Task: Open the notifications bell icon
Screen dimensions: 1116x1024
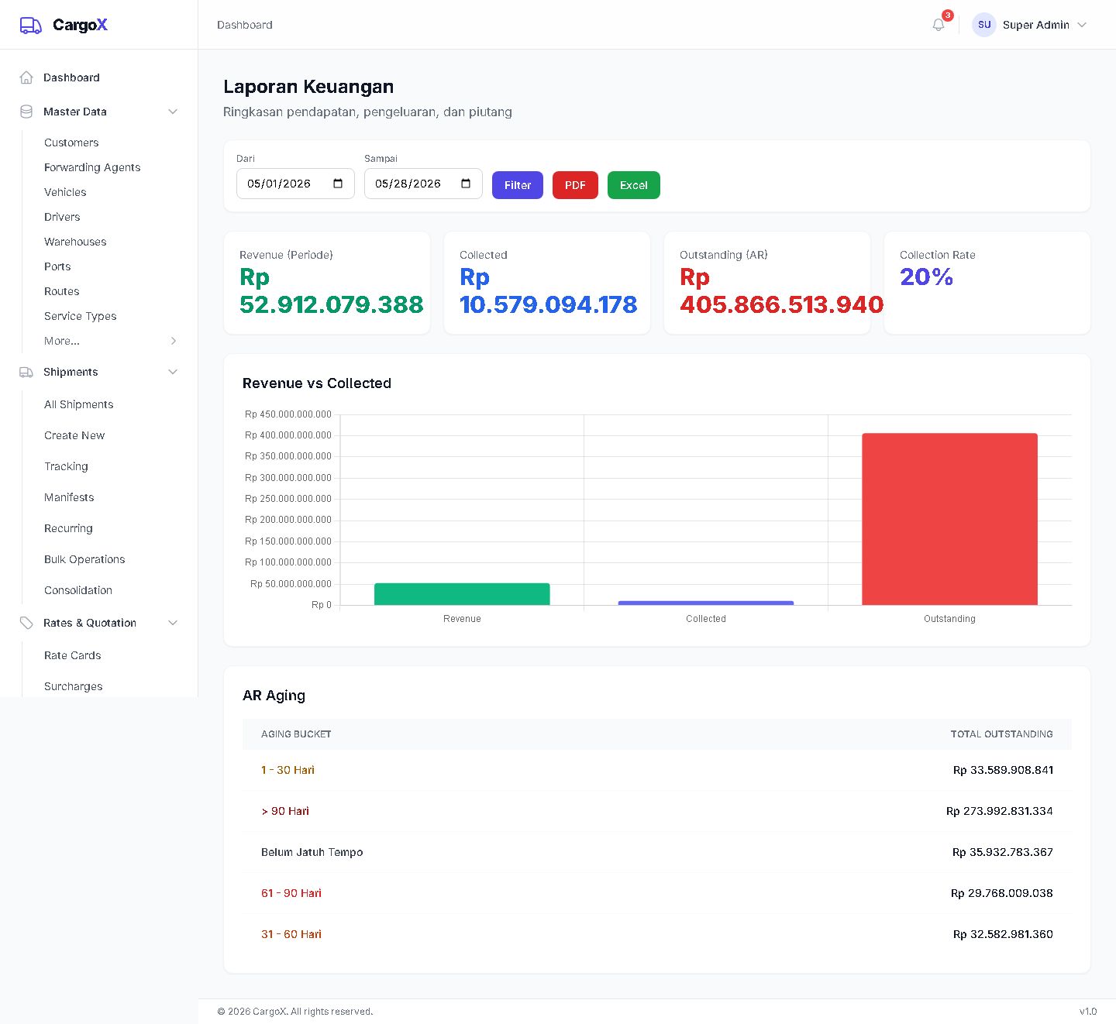Action: click(x=939, y=25)
